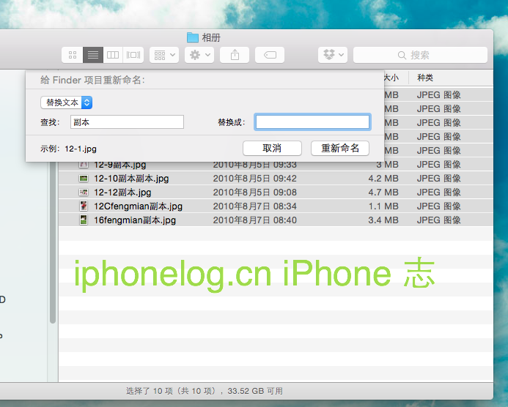Click the share toolbar button
Image resolution: width=508 pixels, height=407 pixels.
point(235,55)
